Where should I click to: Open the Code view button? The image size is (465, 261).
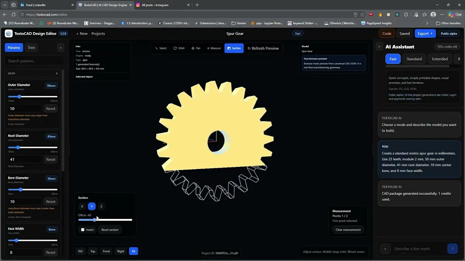point(387,34)
